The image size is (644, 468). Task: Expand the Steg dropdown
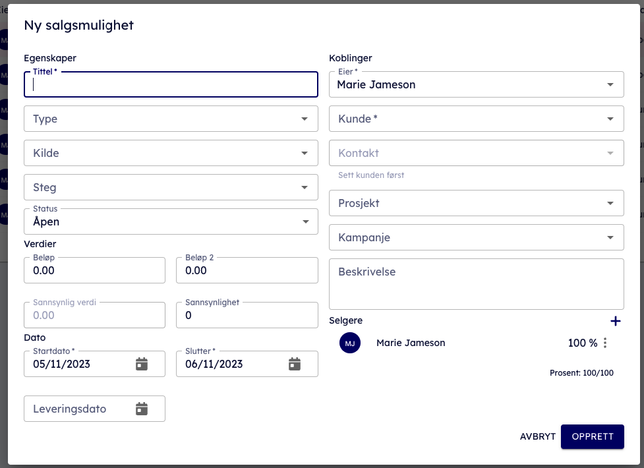coord(171,187)
